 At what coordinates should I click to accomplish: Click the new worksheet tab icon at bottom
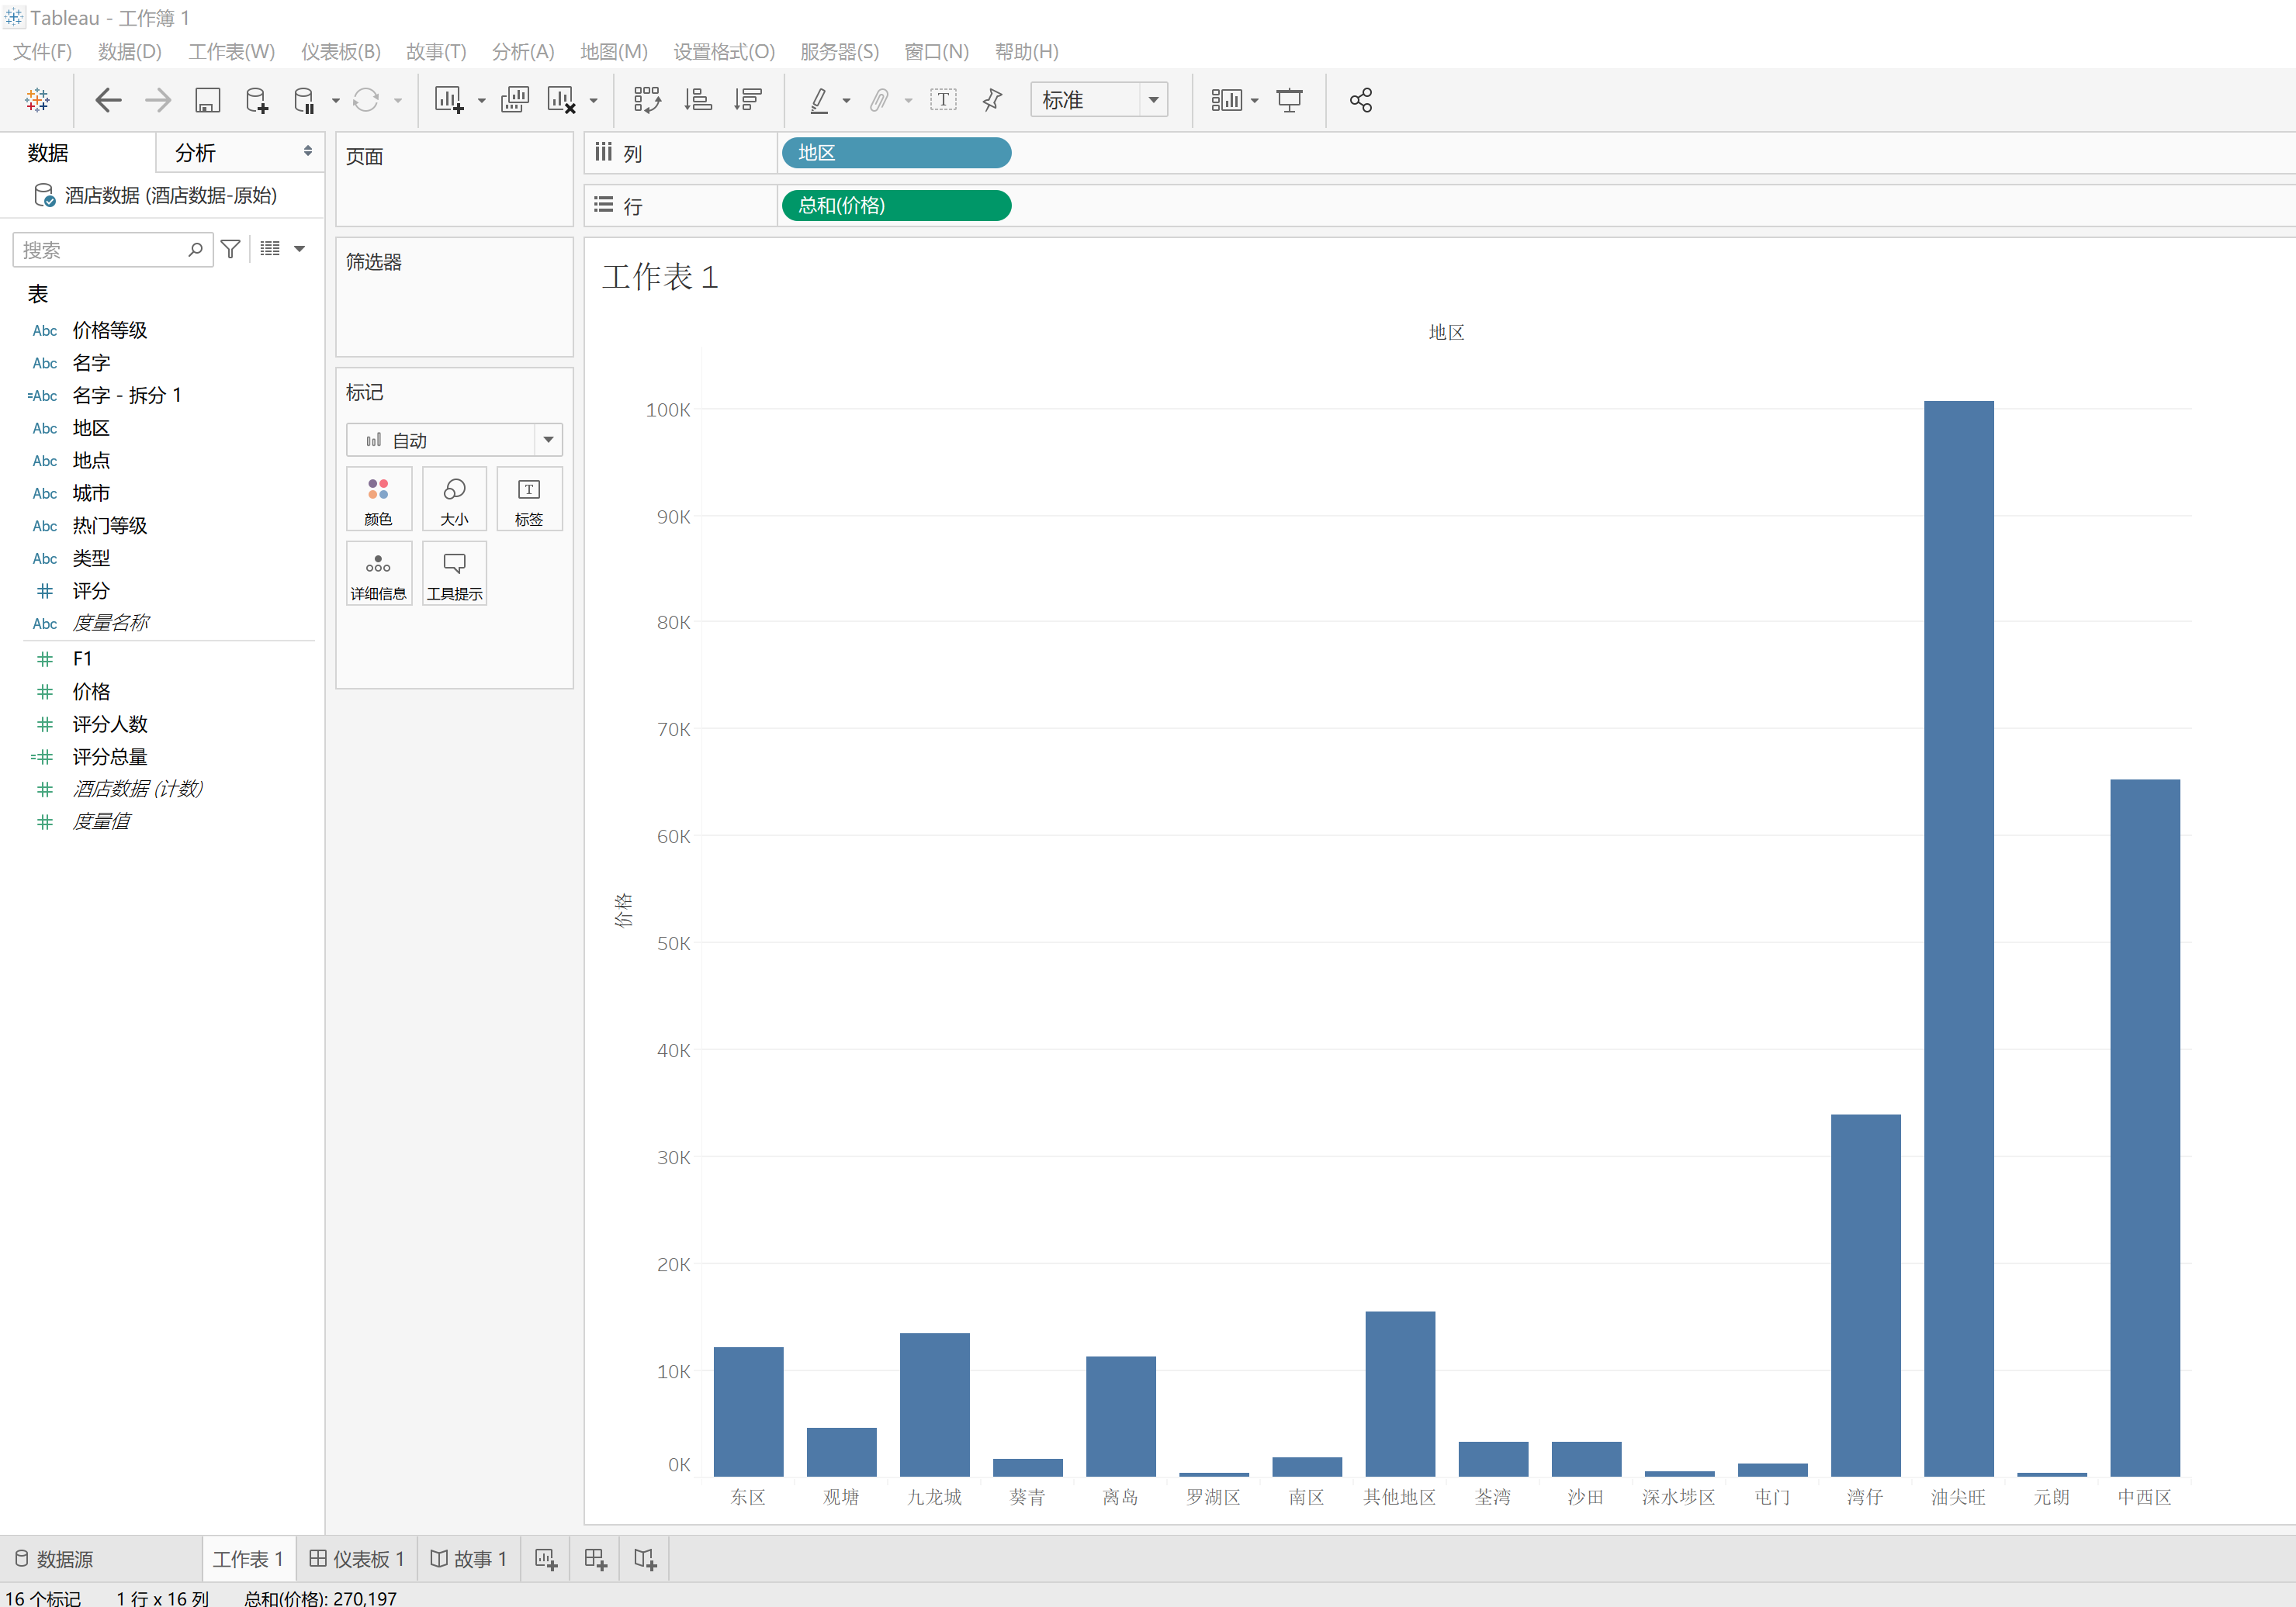(x=546, y=1559)
